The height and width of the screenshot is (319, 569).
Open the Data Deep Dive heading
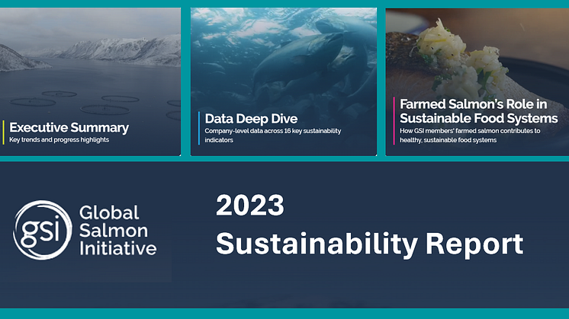pyautogui.click(x=251, y=119)
